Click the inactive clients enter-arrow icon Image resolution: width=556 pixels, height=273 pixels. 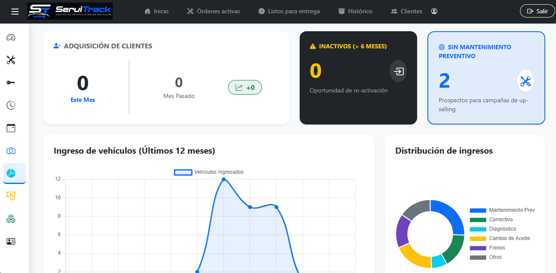[x=398, y=71]
